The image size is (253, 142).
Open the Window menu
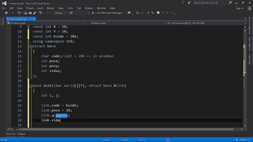pos(101,8)
